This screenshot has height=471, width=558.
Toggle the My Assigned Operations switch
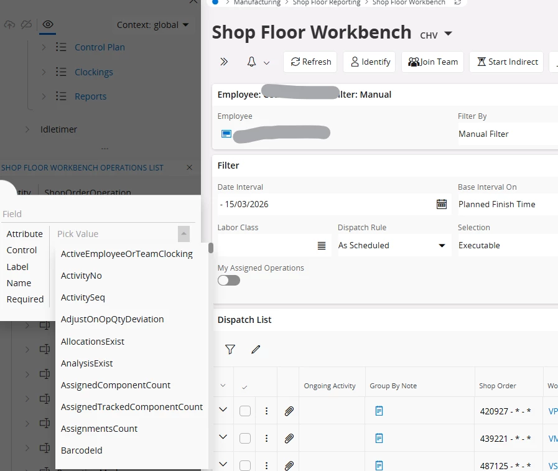tap(228, 280)
